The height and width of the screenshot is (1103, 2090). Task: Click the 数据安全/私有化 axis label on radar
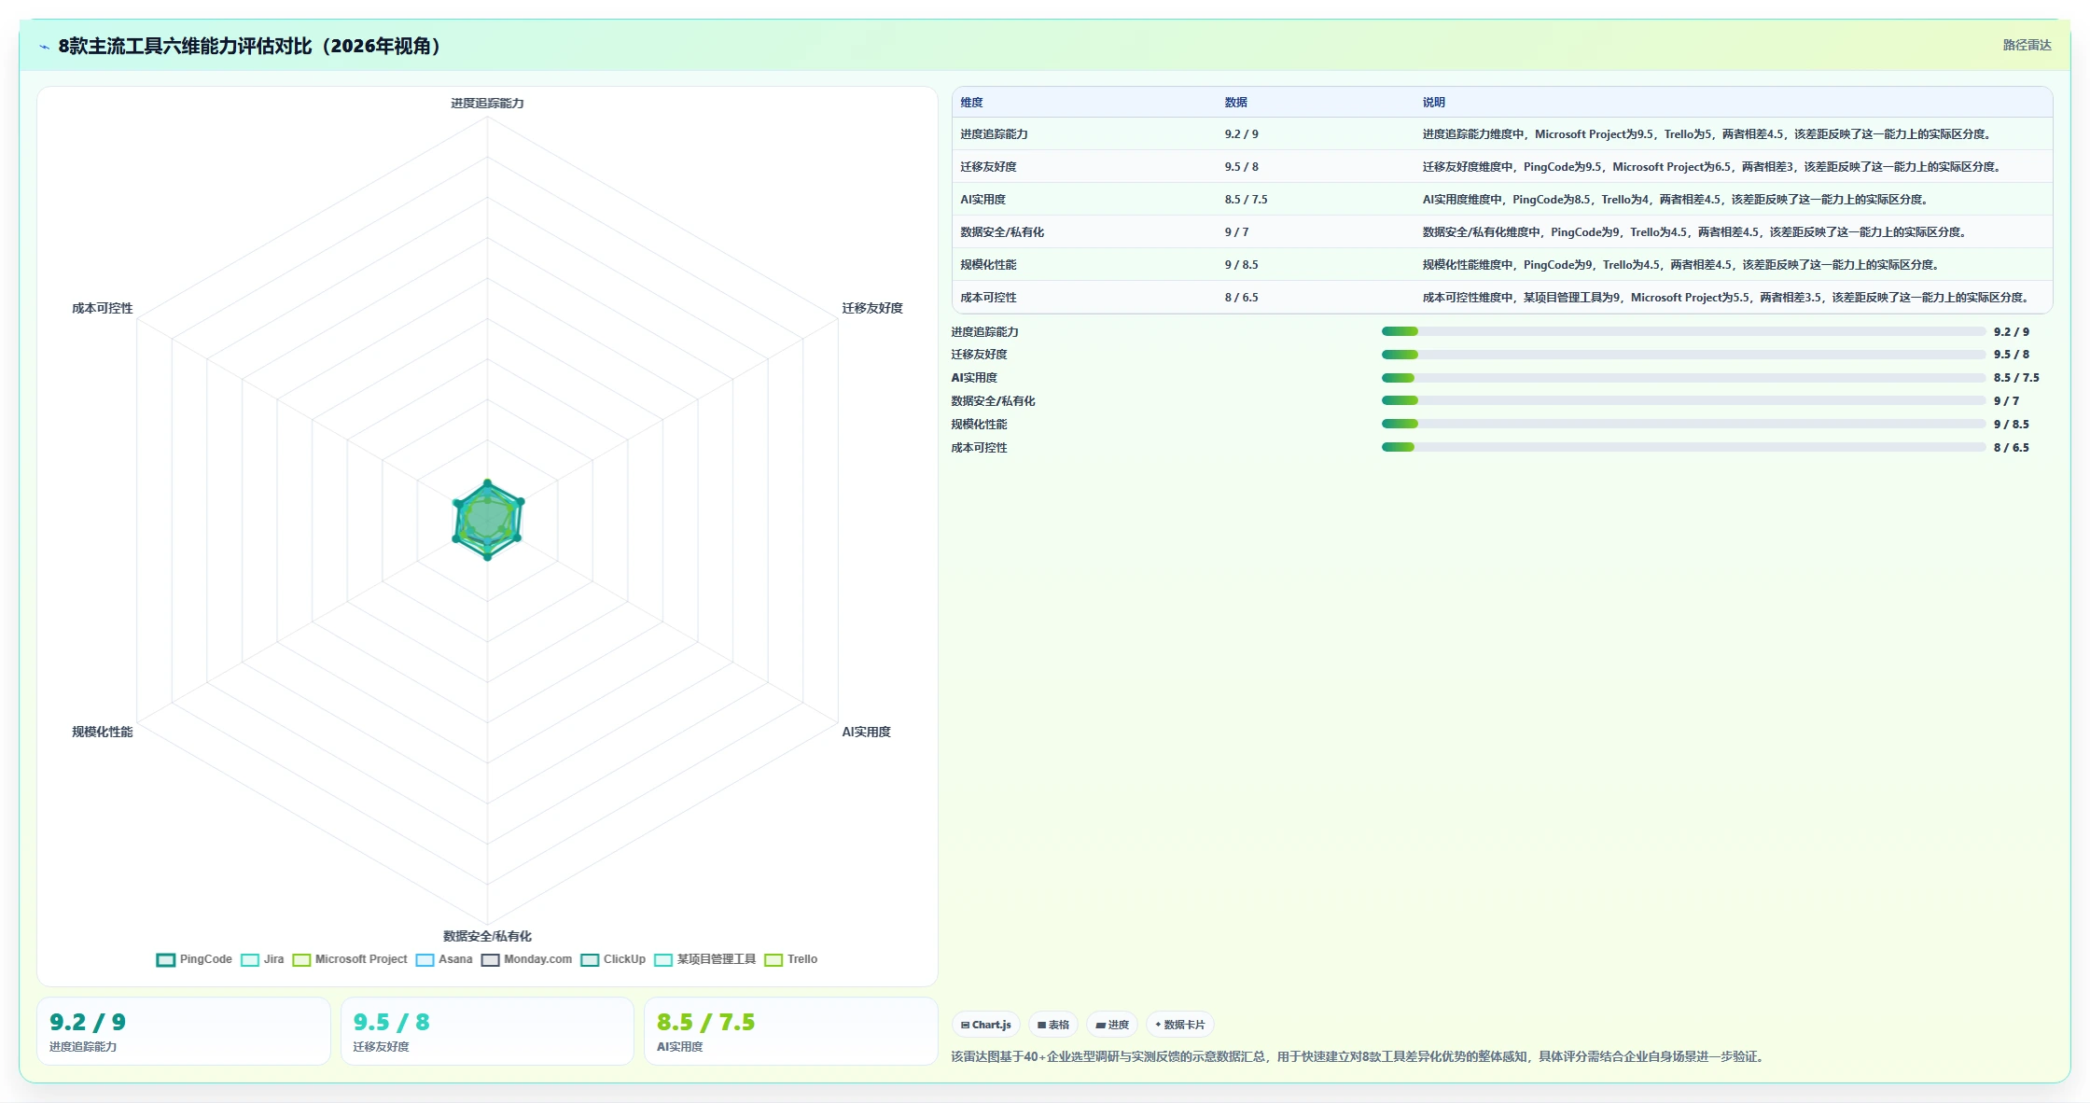pyautogui.click(x=487, y=936)
